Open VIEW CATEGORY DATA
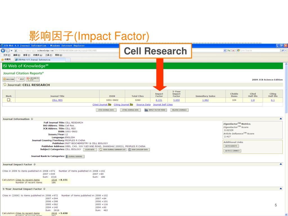Screen dimensions: 288x216 point(139,150)
